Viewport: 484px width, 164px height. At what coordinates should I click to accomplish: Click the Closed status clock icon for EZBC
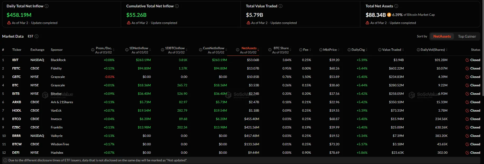(x=467, y=127)
